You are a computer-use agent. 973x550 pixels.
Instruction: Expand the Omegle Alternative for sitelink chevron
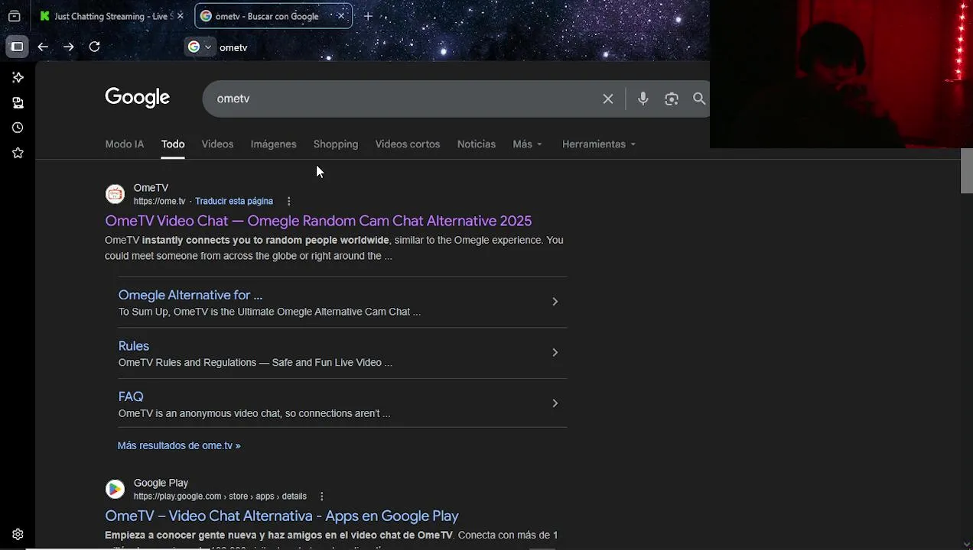pyautogui.click(x=555, y=302)
